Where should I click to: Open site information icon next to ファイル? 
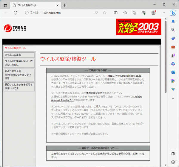pos(27,13)
